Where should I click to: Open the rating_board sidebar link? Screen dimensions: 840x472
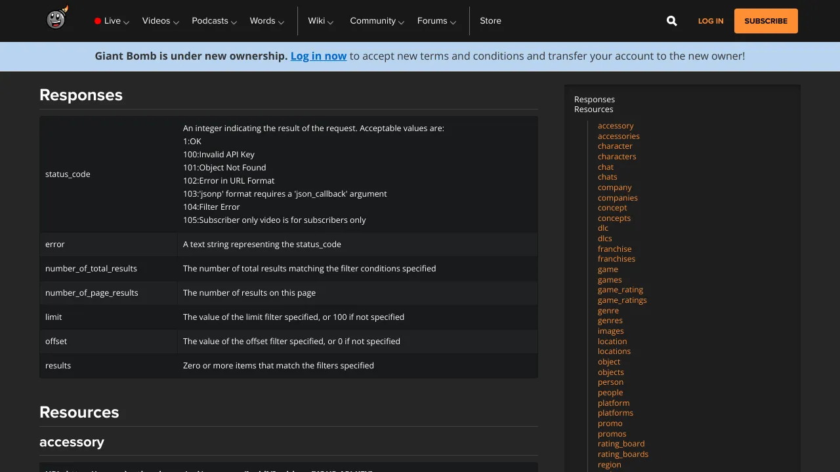[x=621, y=444]
